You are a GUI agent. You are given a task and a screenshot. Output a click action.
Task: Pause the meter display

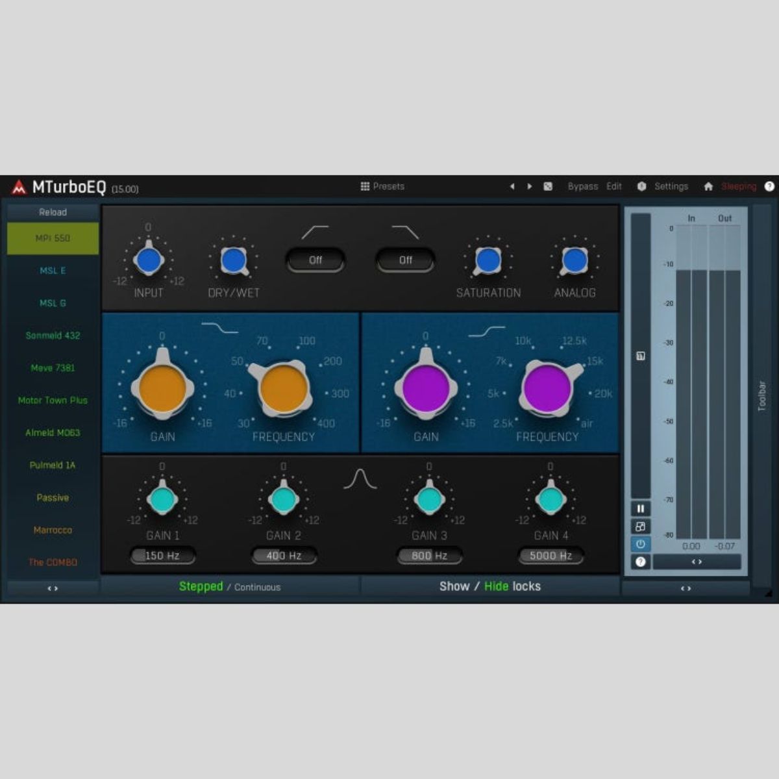tap(641, 509)
